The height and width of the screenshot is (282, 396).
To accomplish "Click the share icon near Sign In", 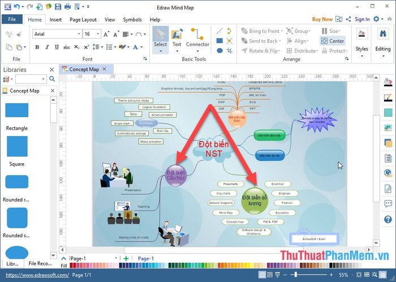I will [x=348, y=19].
